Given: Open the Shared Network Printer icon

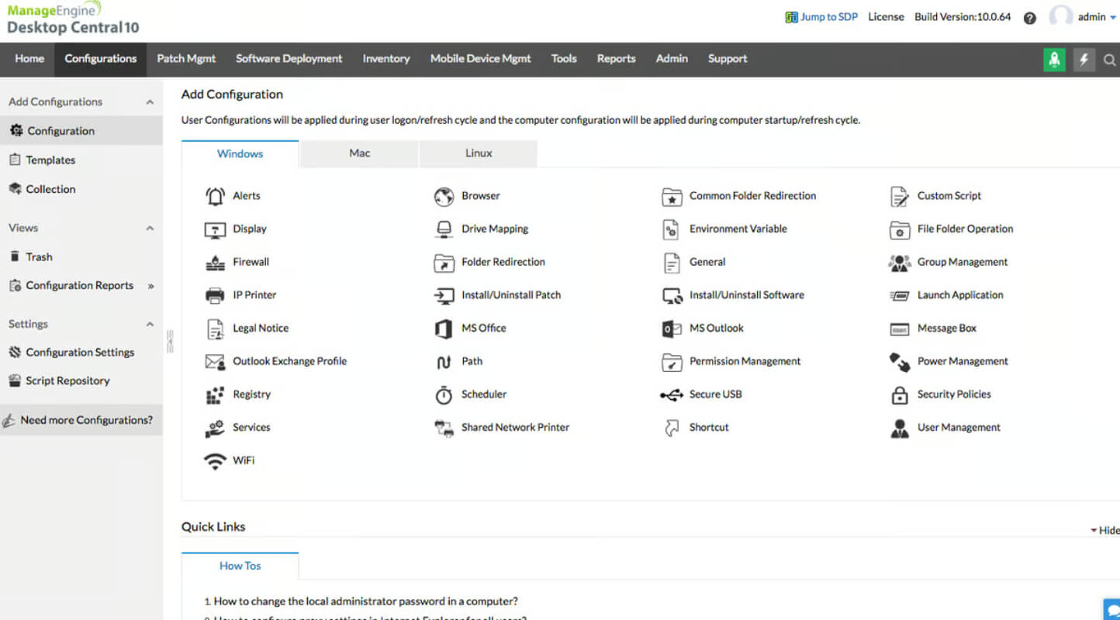Looking at the screenshot, I should point(444,428).
